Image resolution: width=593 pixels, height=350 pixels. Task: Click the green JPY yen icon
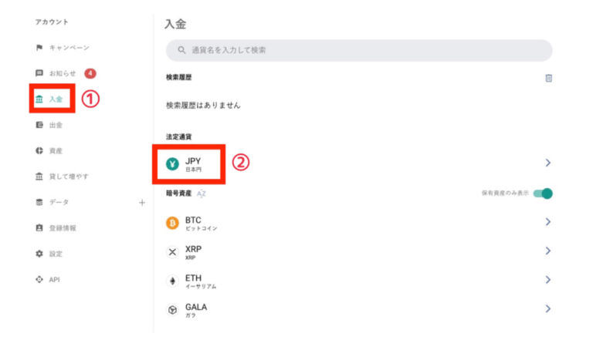click(x=172, y=163)
